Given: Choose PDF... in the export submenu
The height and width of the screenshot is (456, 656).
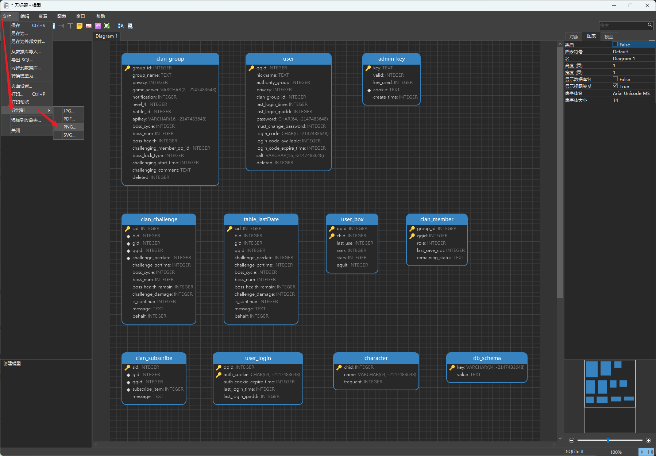Looking at the screenshot, I should [x=69, y=119].
